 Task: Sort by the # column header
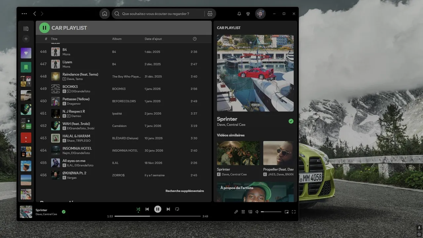coord(46,39)
